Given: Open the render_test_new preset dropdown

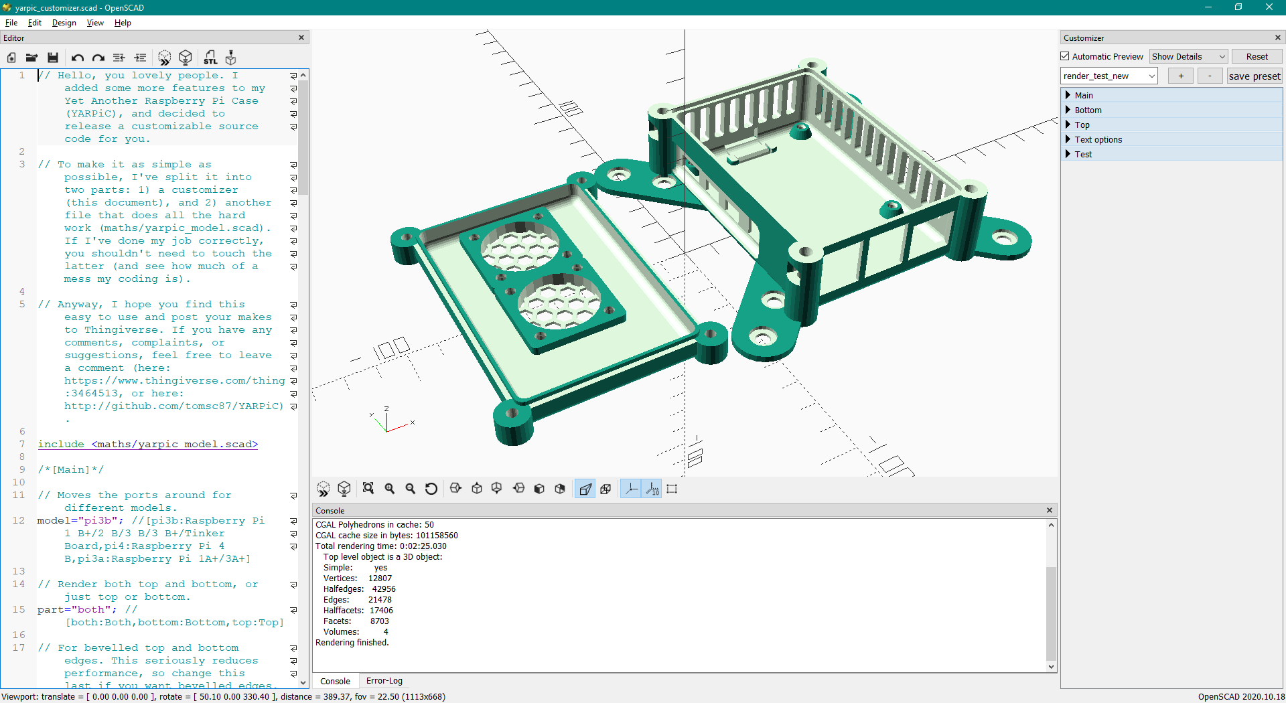Looking at the screenshot, I should coord(1109,76).
